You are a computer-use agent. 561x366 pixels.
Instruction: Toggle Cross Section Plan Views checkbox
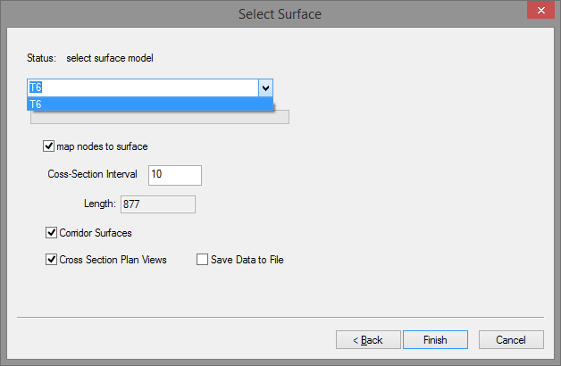[51, 260]
